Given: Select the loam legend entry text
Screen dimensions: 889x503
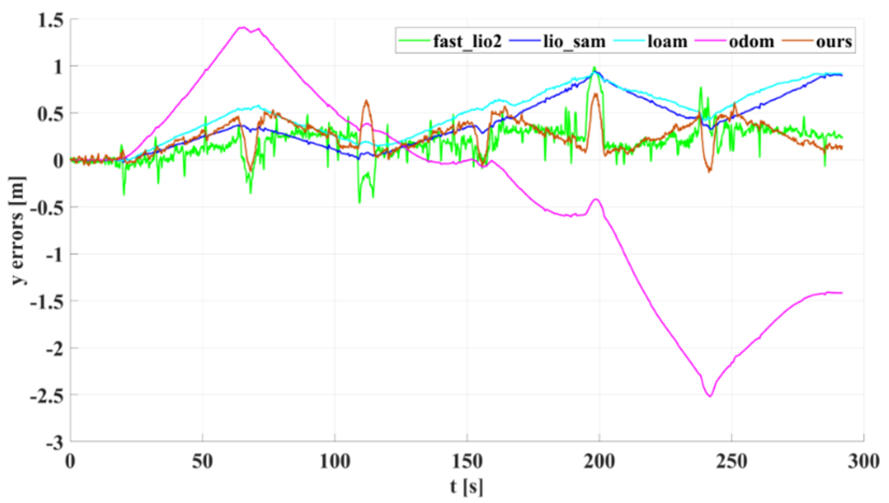Looking at the screenshot, I should tap(667, 42).
